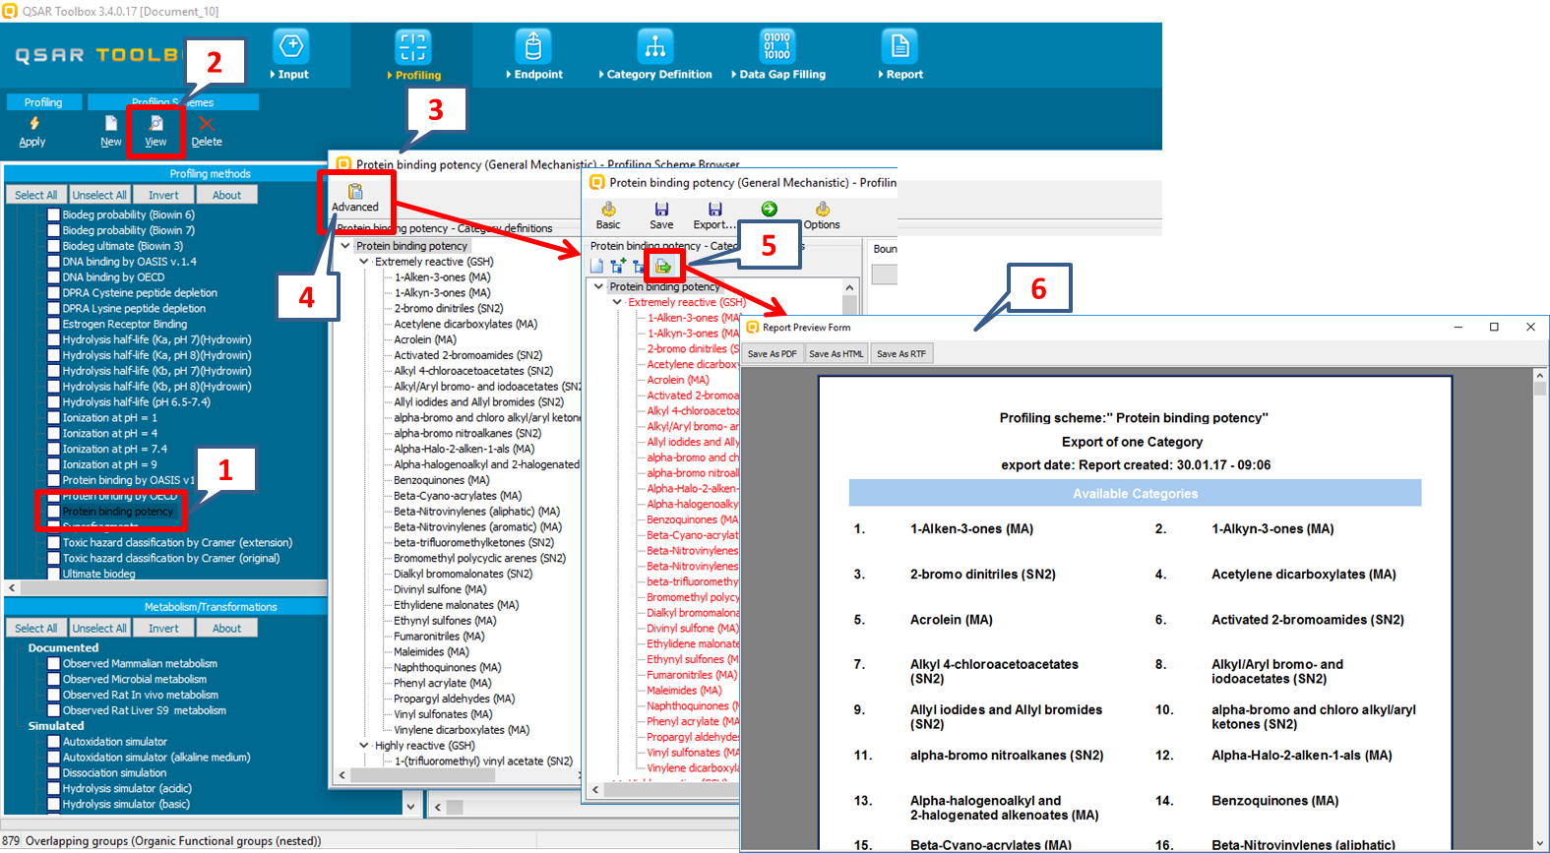Viewport: 1550px width, 853px height.
Task: Click left scroll arrow under Profiling methods list
Action: (x=12, y=587)
